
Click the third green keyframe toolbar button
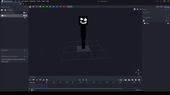[50, 7]
